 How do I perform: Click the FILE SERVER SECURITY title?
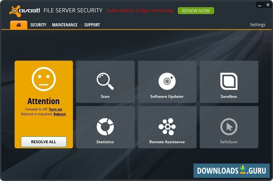[x=73, y=10]
